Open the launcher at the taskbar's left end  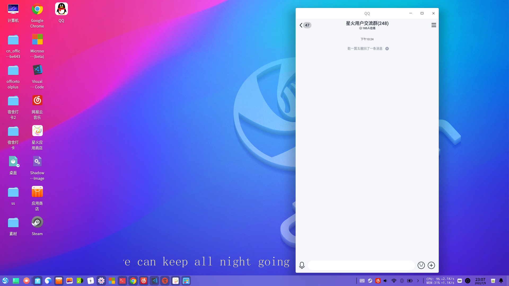pos(5,281)
